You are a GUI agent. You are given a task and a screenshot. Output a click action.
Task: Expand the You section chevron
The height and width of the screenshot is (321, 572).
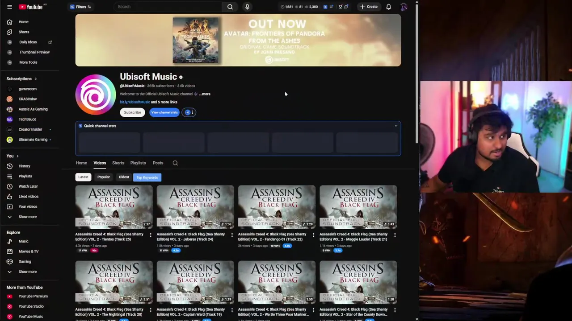pyautogui.click(x=17, y=156)
